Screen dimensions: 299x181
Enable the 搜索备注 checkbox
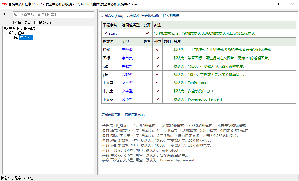click(x=36, y=23)
